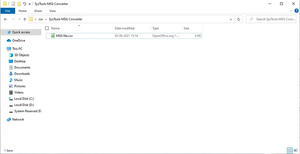Click the New folder quick access icon
This screenshot has width=300, height=154.
19,4
